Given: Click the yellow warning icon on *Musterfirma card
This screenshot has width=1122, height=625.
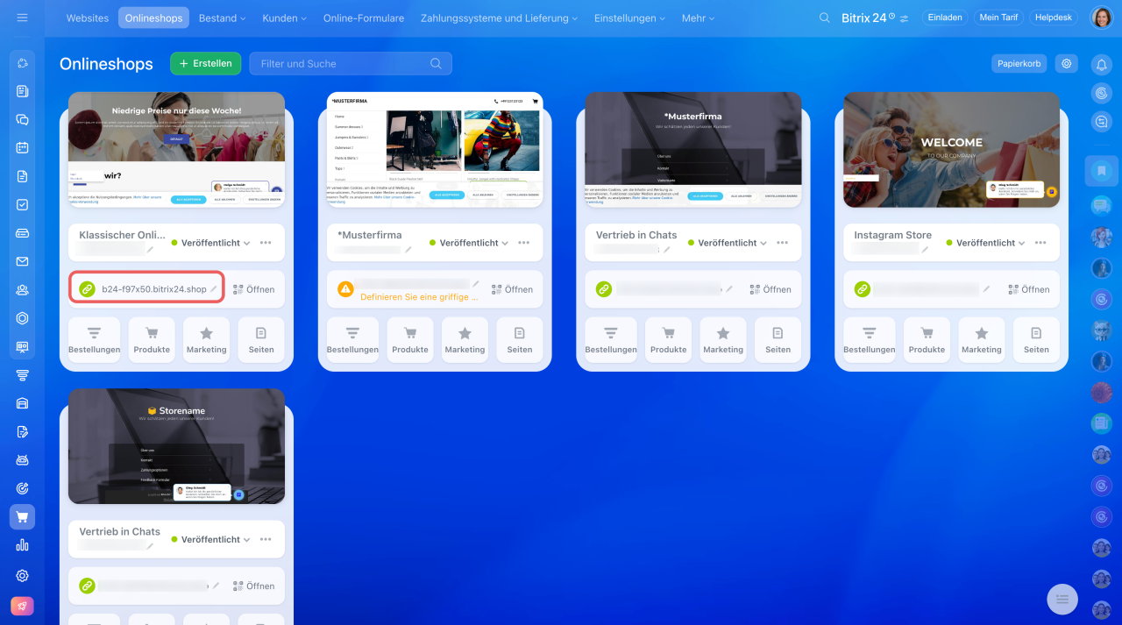Looking at the screenshot, I should (345, 288).
